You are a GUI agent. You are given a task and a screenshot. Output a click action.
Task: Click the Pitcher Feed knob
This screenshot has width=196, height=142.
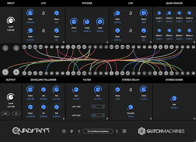(87, 22)
